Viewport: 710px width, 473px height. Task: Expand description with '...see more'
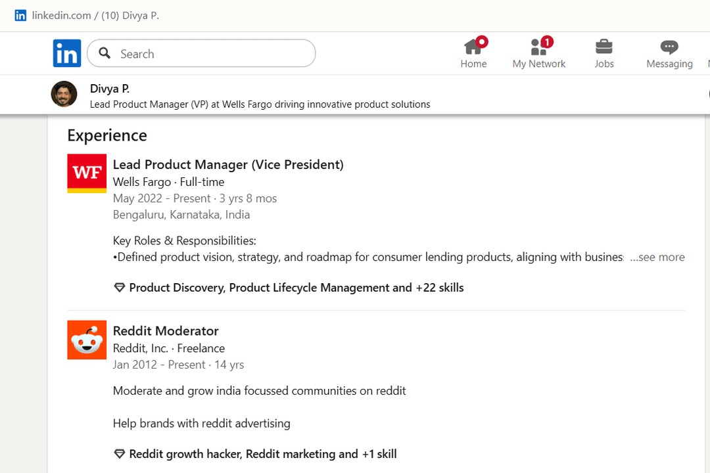pos(657,257)
